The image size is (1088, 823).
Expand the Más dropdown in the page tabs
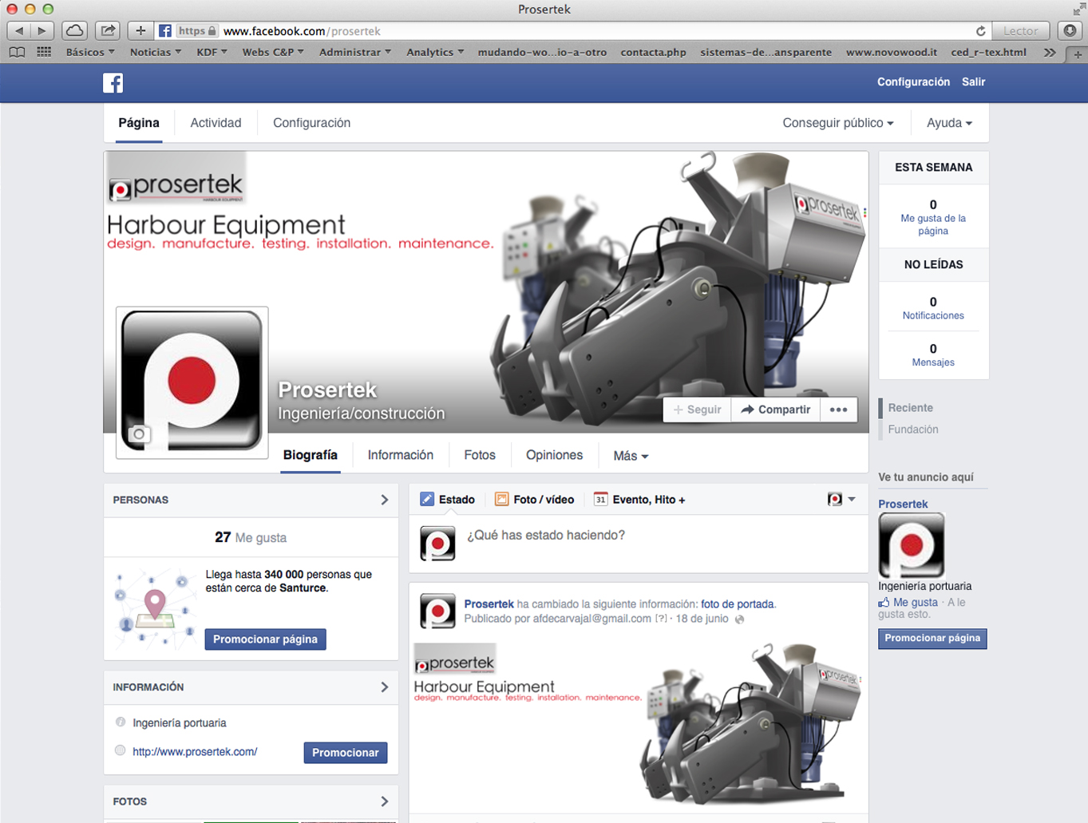pos(631,456)
